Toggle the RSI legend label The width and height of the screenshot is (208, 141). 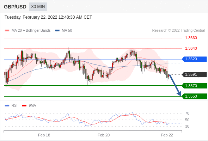pyautogui.click(x=14, y=106)
